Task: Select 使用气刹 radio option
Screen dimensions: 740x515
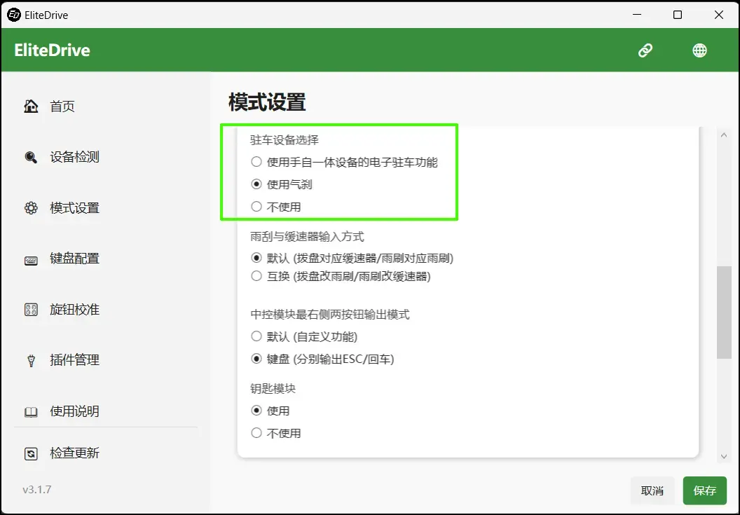Action: pyautogui.click(x=282, y=184)
